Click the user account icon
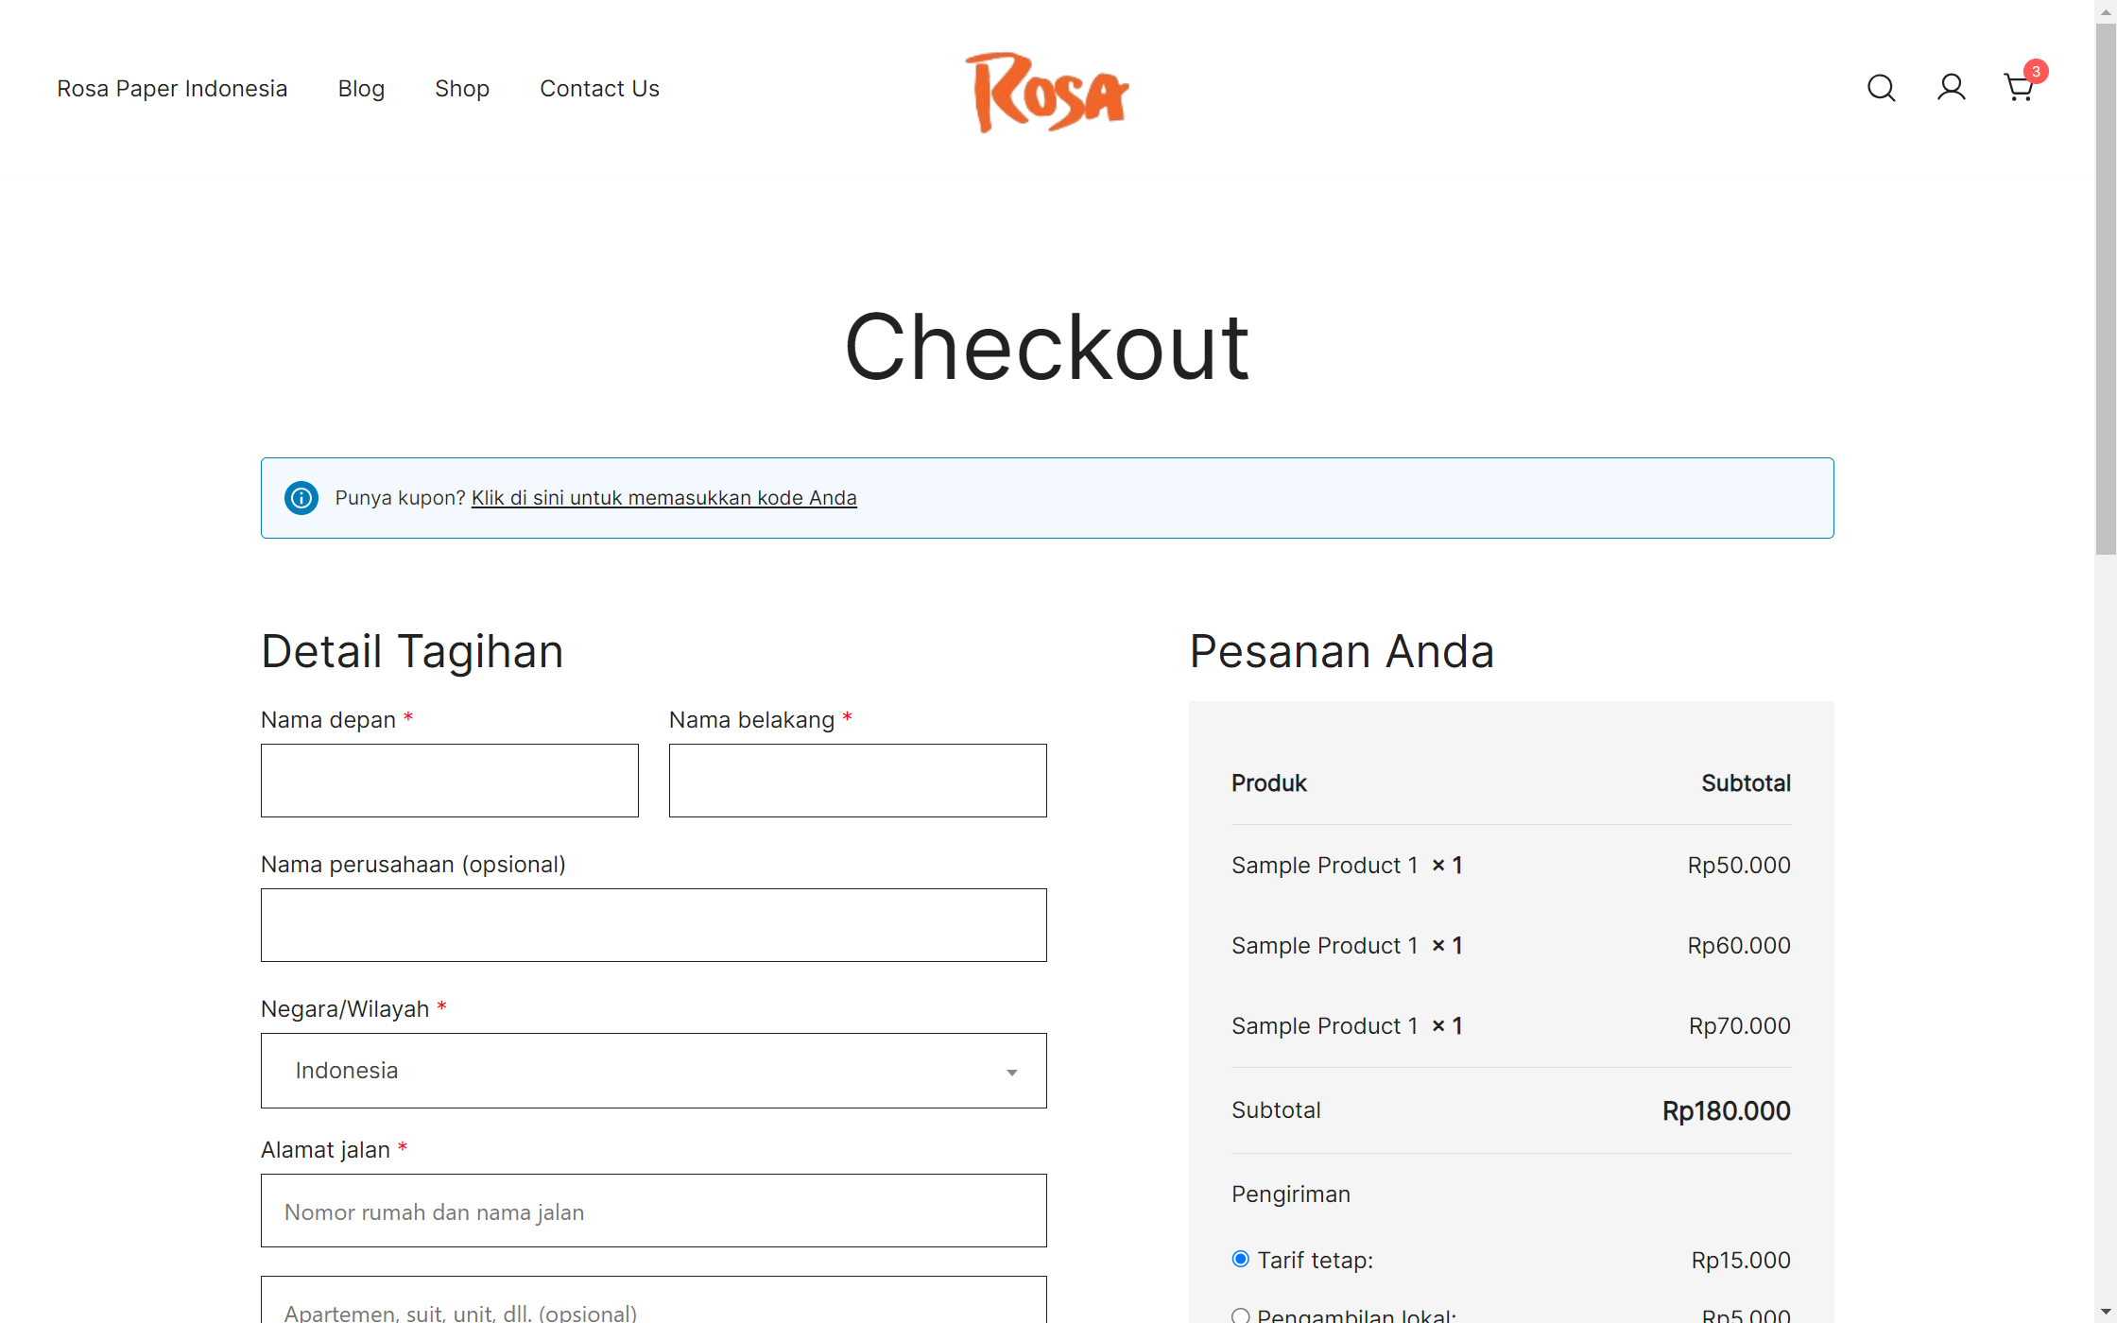The width and height of the screenshot is (2117, 1323). pos(1951,88)
